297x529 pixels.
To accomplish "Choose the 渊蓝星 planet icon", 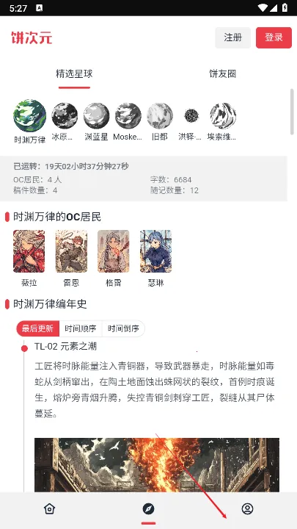I will point(96,116).
